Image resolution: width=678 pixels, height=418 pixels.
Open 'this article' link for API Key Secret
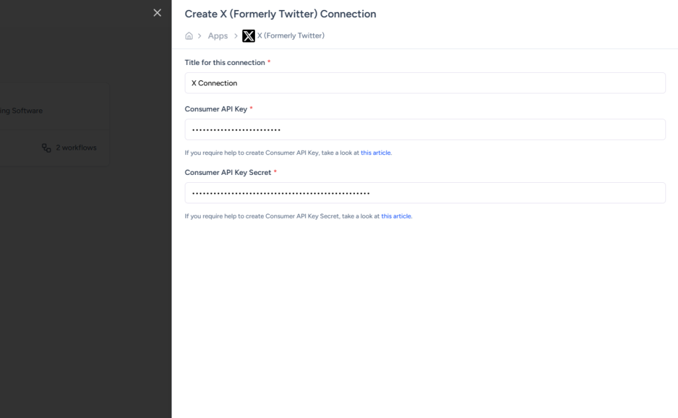click(x=396, y=217)
